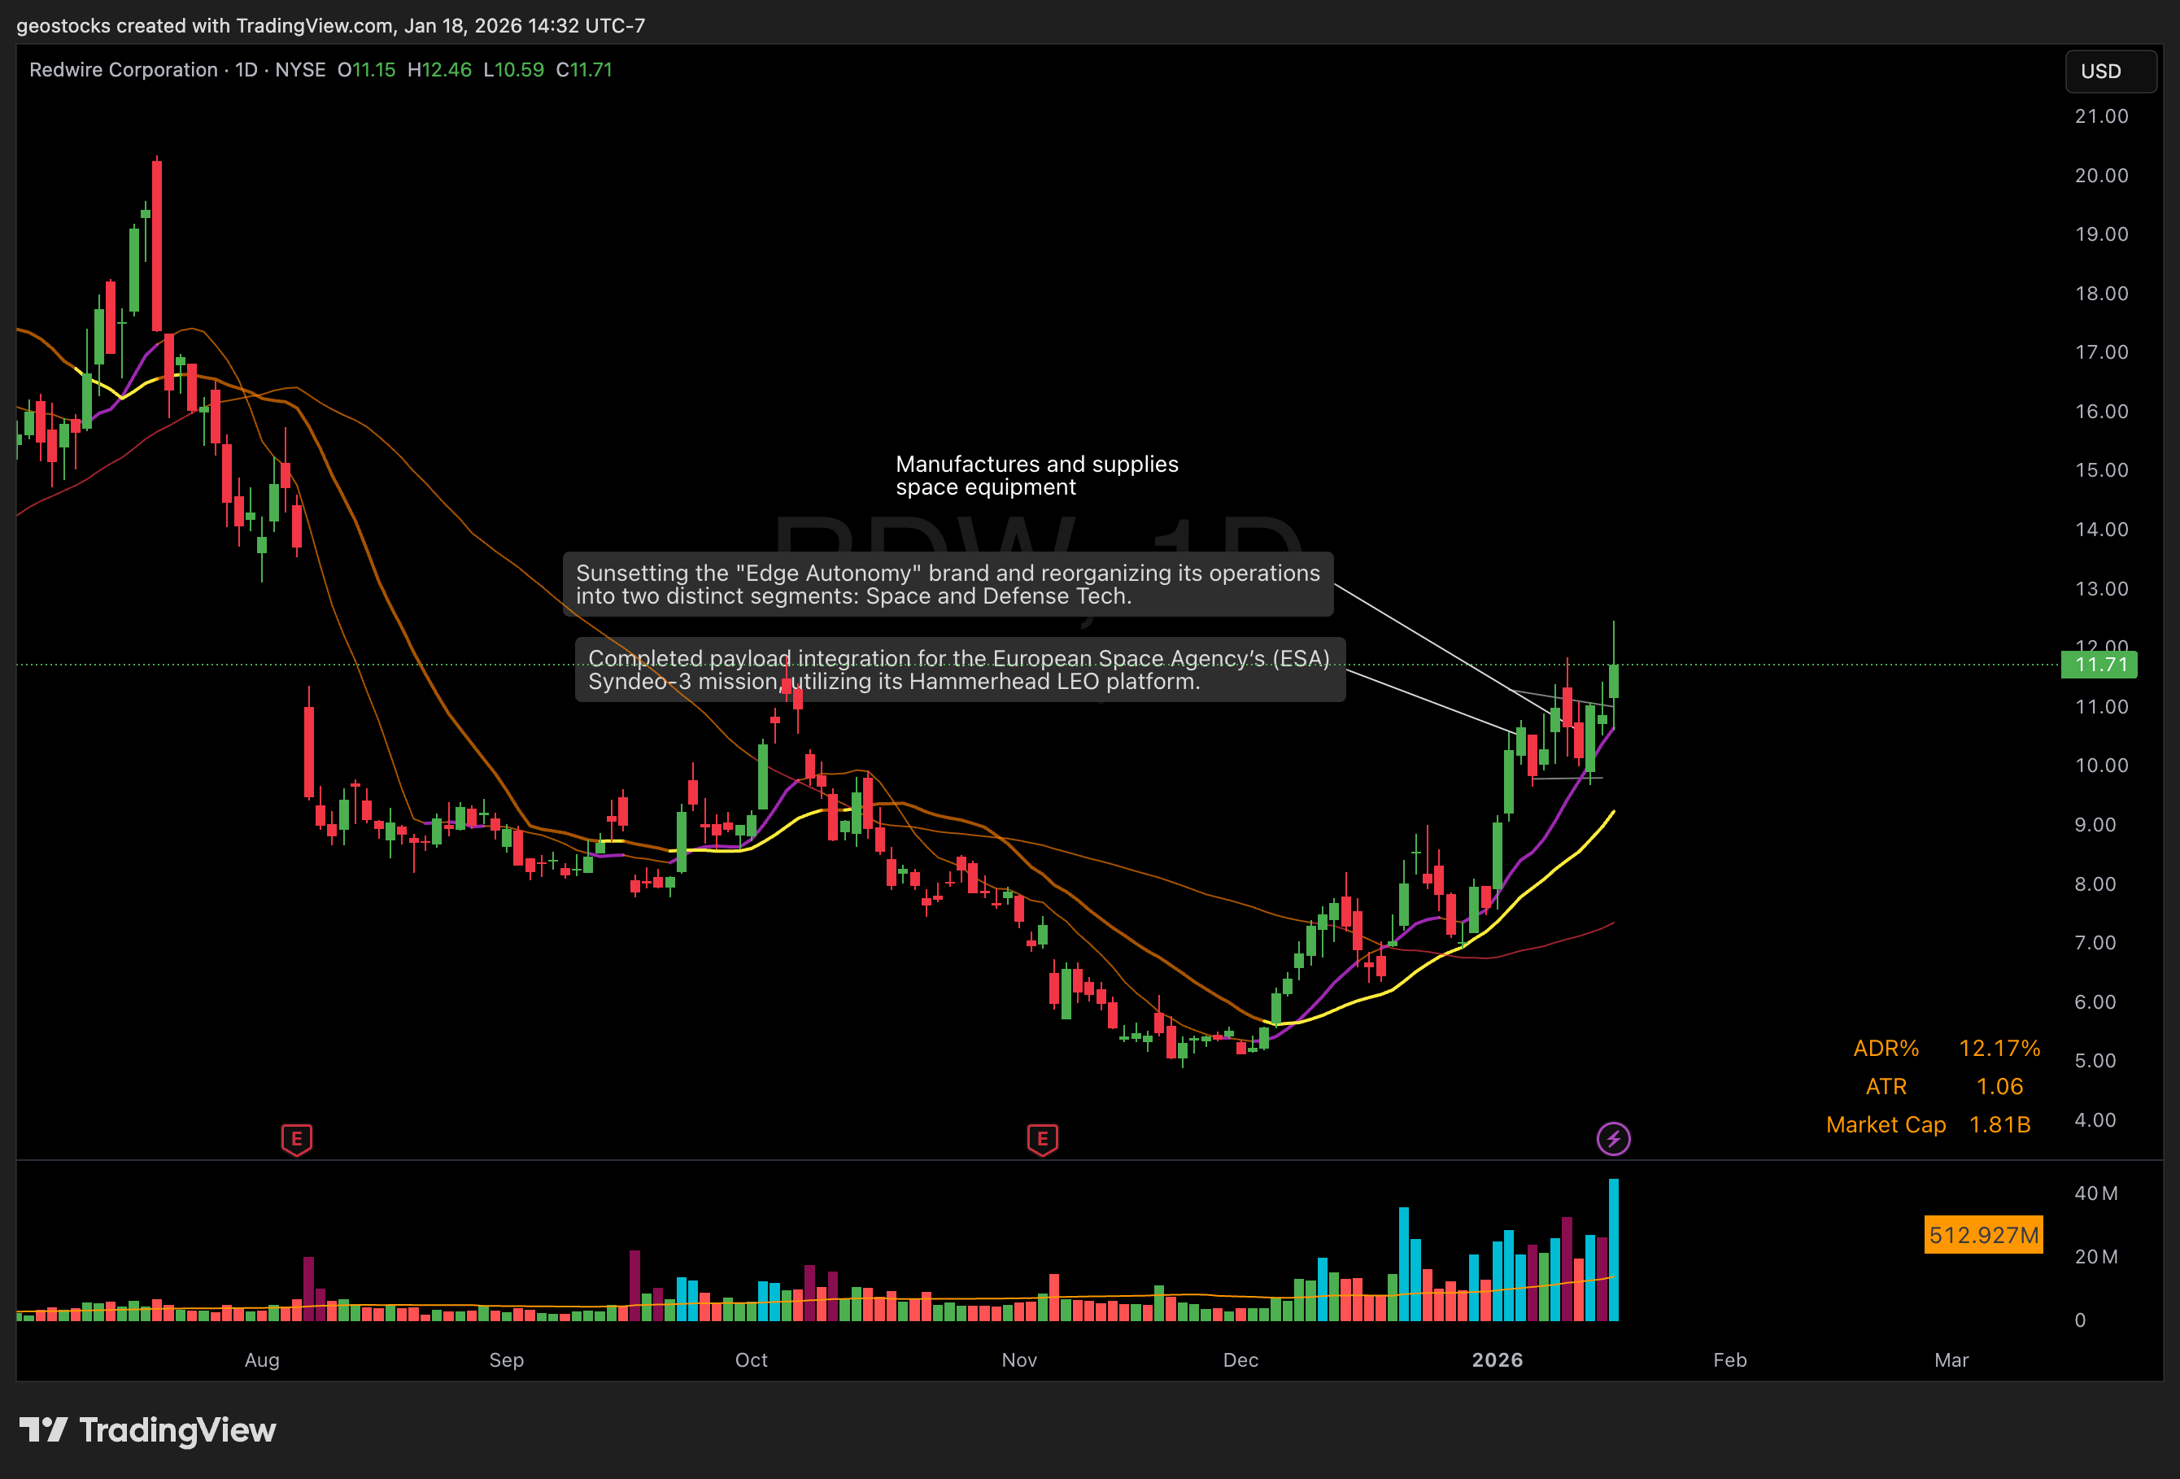Select the Edge Autonomy annotation note
The height and width of the screenshot is (1479, 2180).
click(948, 584)
